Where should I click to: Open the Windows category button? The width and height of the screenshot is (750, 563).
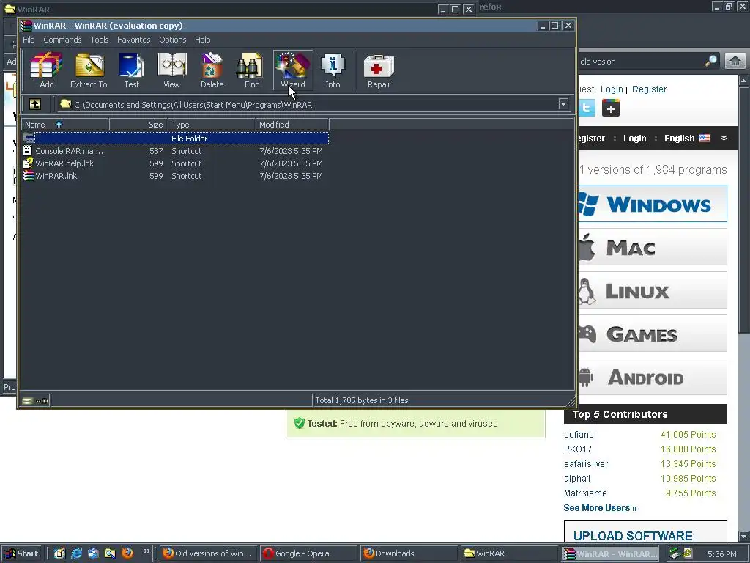click(653, 204)
